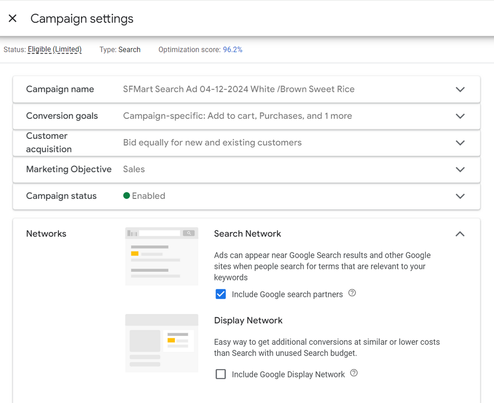This screenshot has height=403, width=494.
Task: Close the Campaign settings panel
Action: coord(13,19)
